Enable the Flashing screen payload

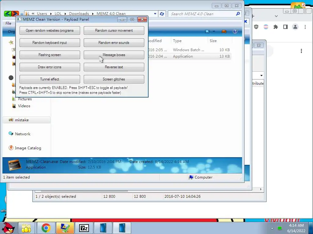pyautogui.click(x=50, y=55)
